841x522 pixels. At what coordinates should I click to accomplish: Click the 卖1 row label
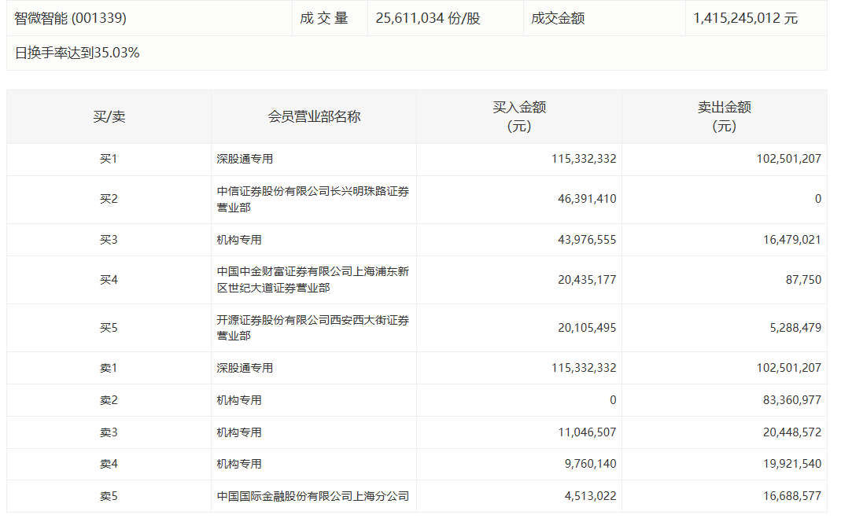pyautogui.click(x=109, y=368)
